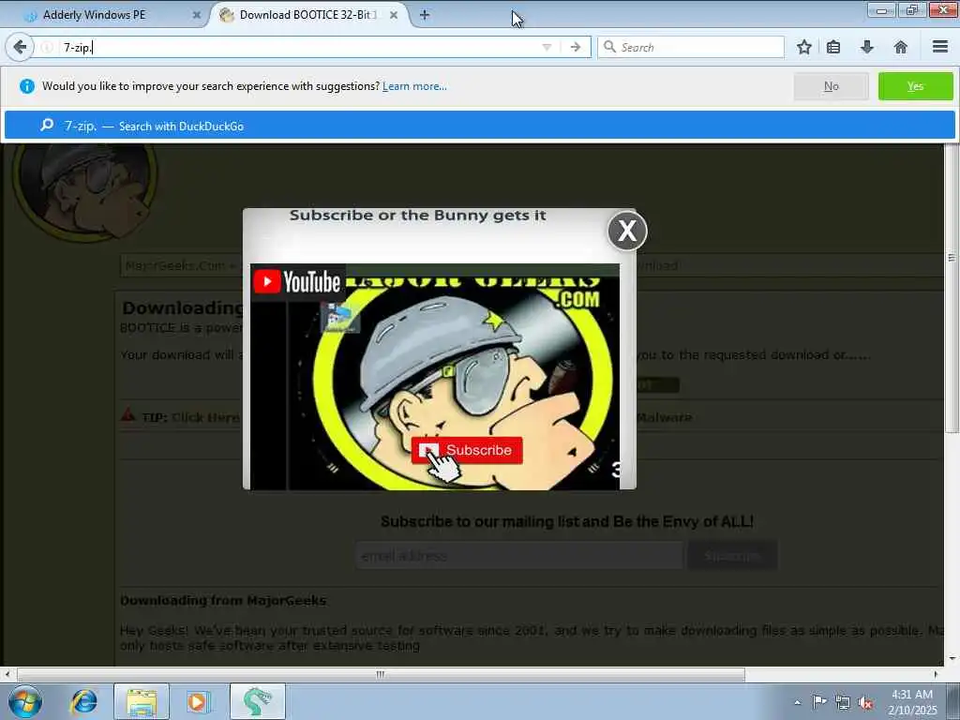Show bookmarks list icon
Image resolution: width=960 pixels, height=720 pixels.
pos(833,47)
